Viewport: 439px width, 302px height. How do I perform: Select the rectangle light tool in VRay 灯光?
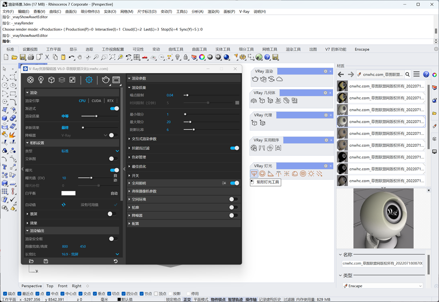254,174
